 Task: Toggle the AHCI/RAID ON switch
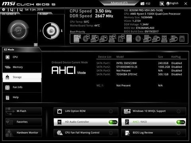pyautogui.click(x=181, y=122)
